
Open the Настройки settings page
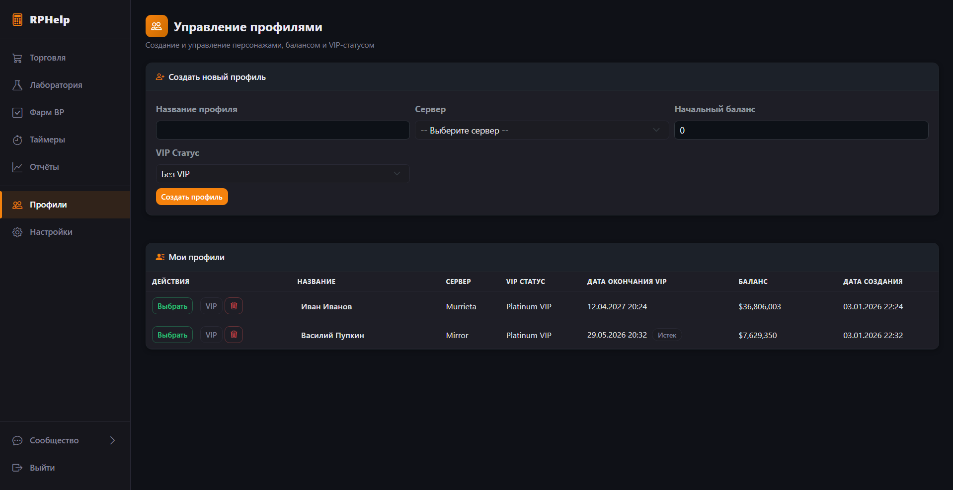point(65,232)
